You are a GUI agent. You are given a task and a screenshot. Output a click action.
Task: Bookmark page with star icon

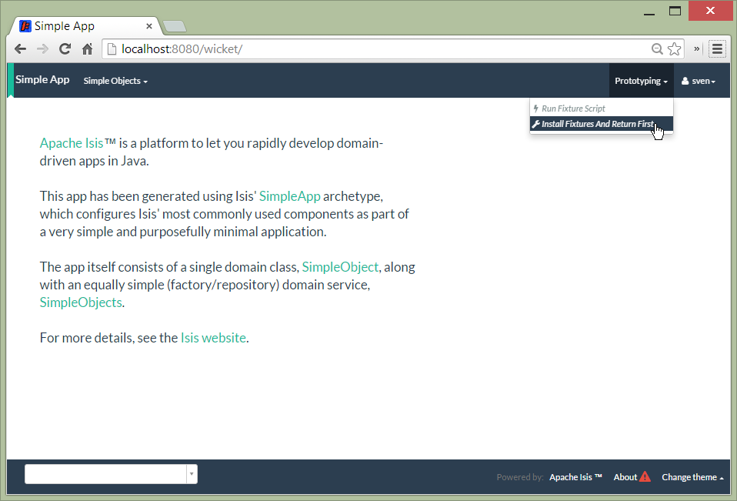675,48
